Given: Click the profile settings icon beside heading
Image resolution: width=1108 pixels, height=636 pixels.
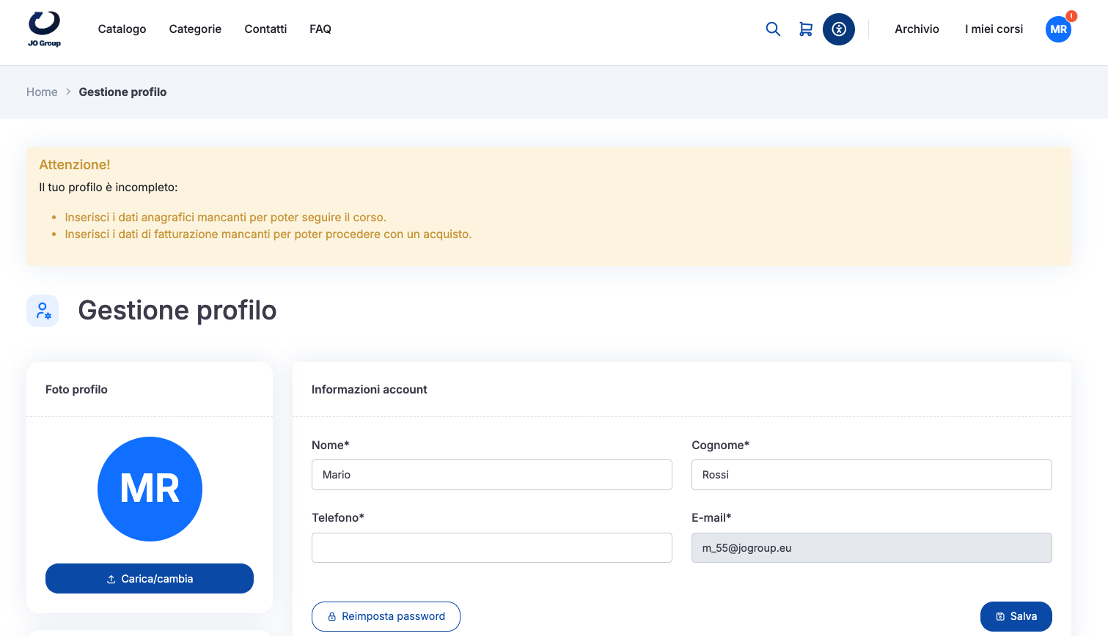Looking at the screenshot, I should (43, 311).
